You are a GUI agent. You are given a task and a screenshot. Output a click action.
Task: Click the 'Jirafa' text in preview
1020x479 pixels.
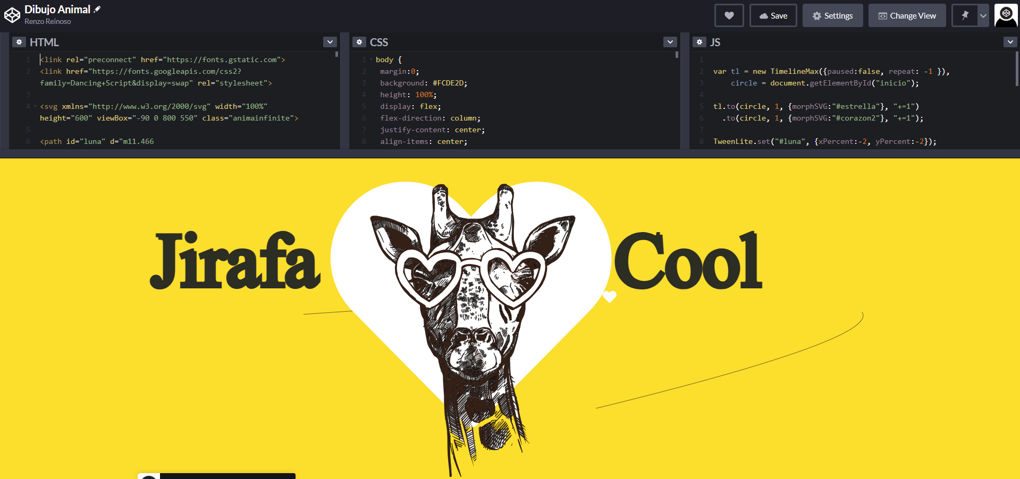235,261
